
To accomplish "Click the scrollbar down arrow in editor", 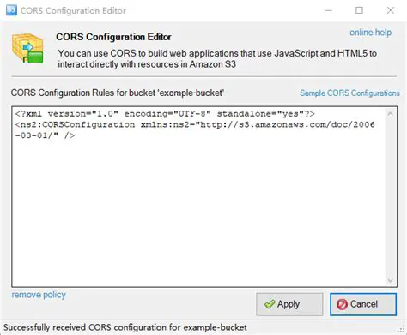I will click(390, 280).
